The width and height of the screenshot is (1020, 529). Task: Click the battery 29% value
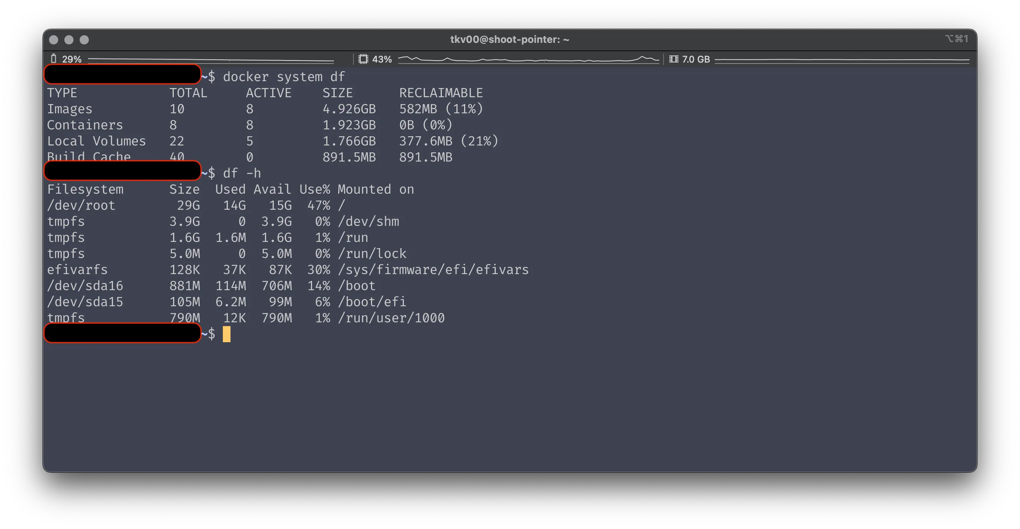coord(72,59)
